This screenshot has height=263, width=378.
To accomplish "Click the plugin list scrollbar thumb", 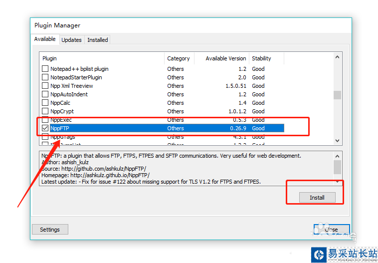I will pyautogui.click(x=337, y=95).
